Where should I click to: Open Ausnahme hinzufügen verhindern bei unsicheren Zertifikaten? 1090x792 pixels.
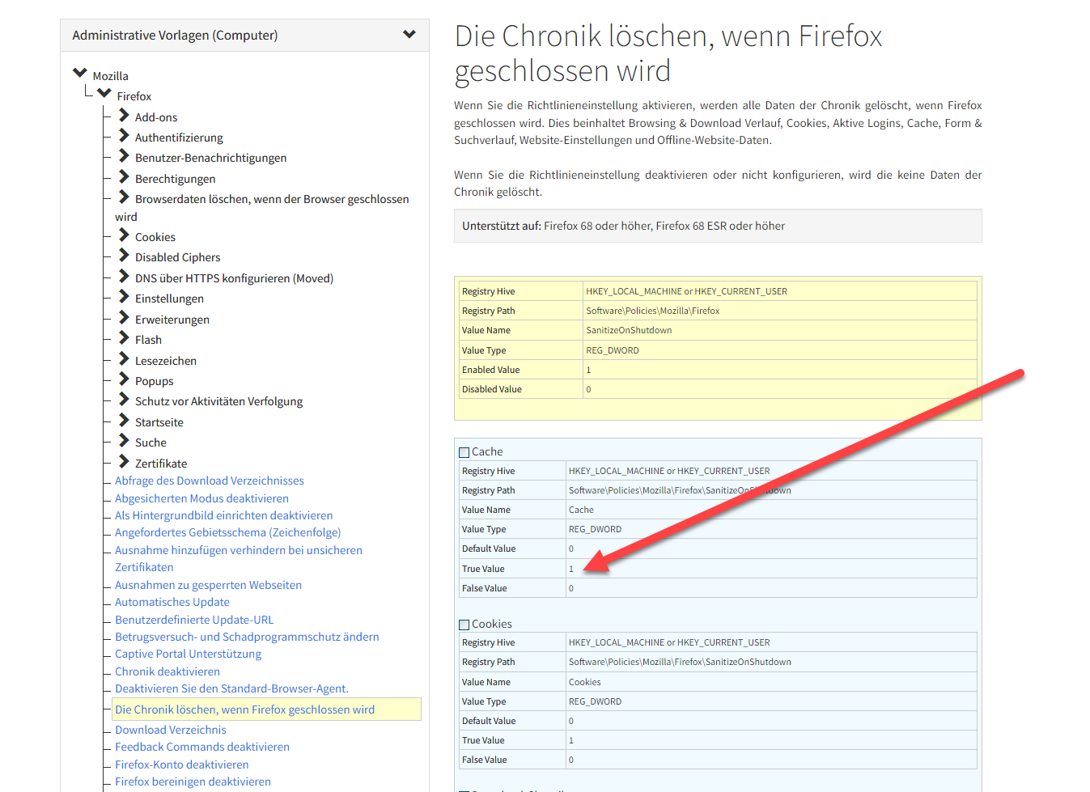pos(239,558)
